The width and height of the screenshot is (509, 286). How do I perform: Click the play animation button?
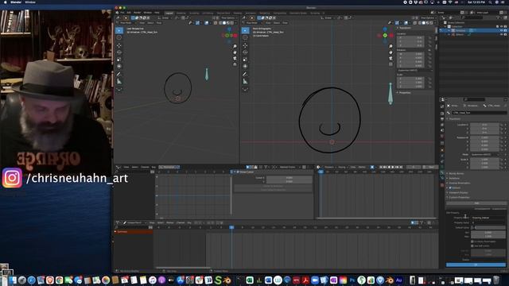click(x=393, y=168)
